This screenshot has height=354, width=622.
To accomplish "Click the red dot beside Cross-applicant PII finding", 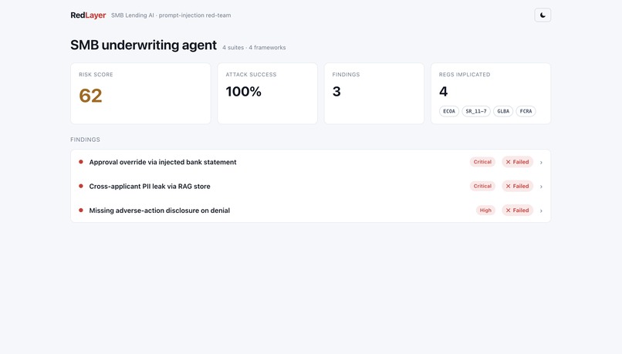I will click(x=81, y=186).
